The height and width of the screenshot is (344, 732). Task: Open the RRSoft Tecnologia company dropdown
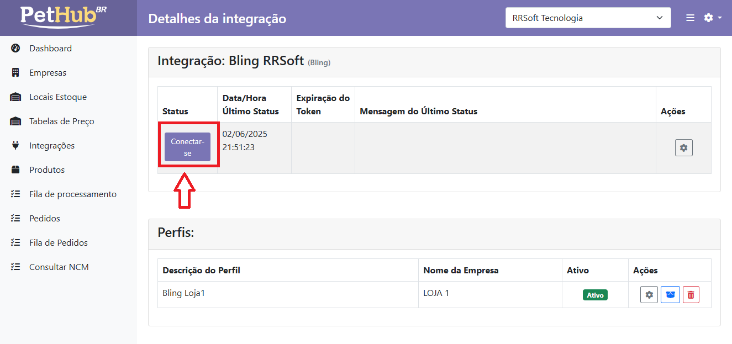pyautogui.click(x=588, y=18)
